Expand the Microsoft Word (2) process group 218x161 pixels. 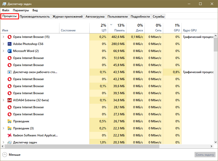click(3, 51)
